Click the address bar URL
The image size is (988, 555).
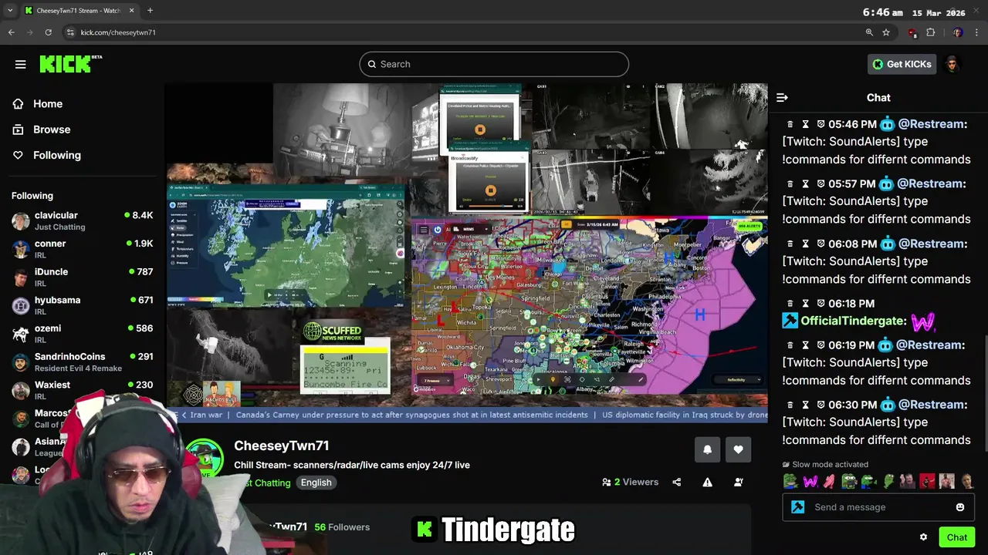pyautogui.click(x=118, y=32)
